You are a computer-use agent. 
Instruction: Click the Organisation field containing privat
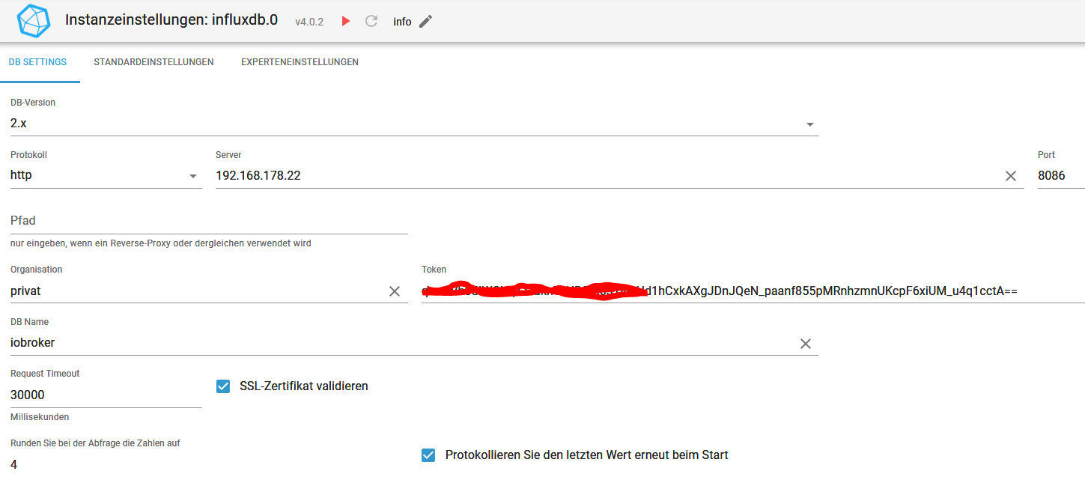196,291
